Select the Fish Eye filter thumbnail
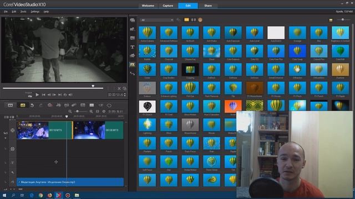Viewport: 355px width, 199px height. (190, 88)
